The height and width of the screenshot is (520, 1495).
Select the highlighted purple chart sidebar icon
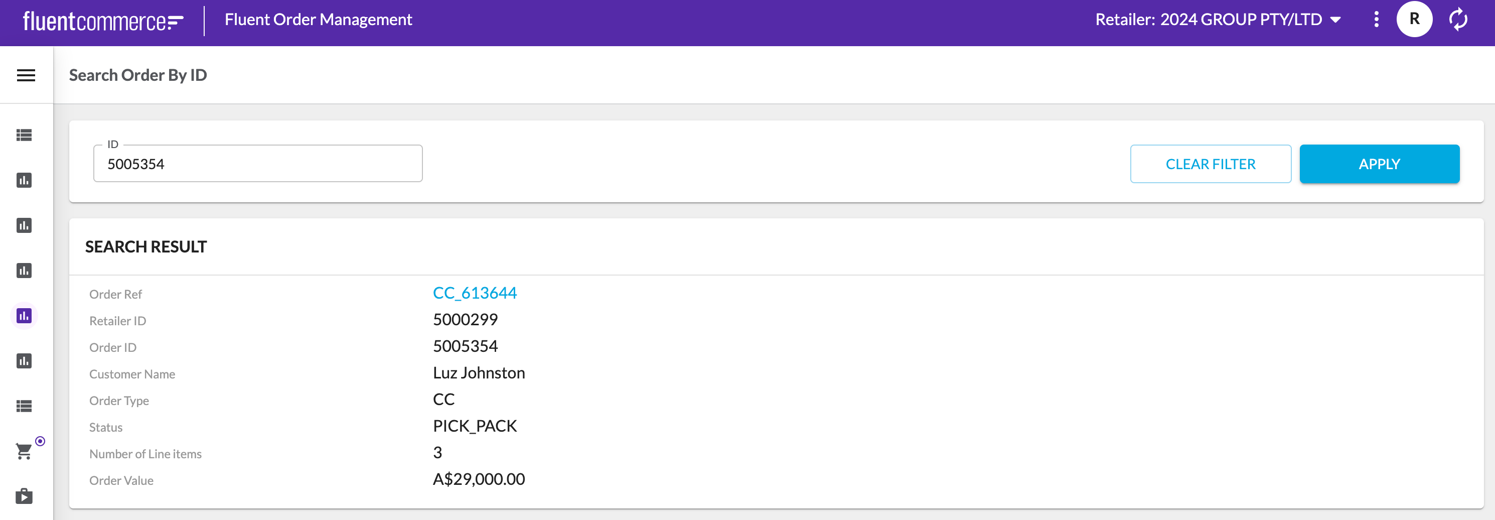[24, 316]
